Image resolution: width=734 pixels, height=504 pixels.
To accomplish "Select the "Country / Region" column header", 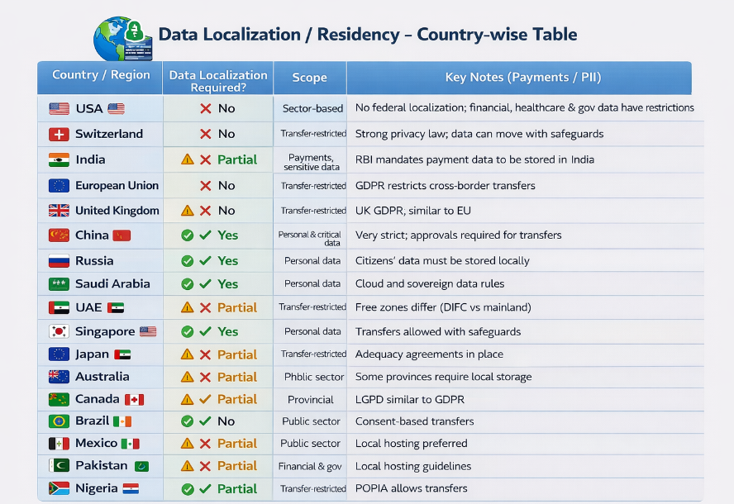I will 101,75.
